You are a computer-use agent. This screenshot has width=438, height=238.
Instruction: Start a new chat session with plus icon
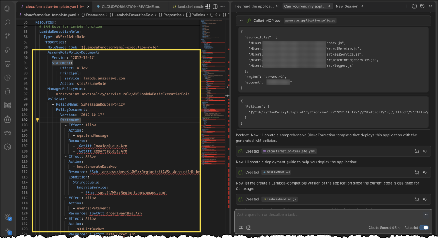(406, 6)
